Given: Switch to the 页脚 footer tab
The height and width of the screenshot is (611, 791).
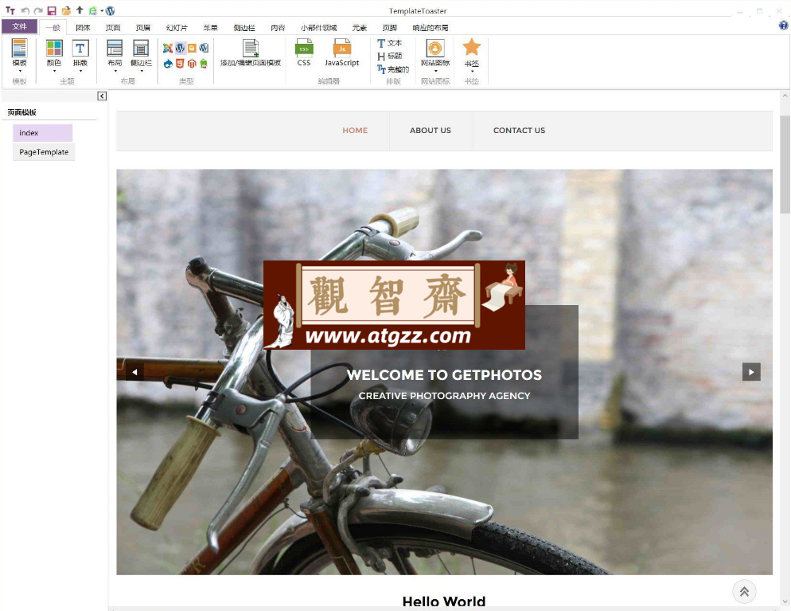Looking at the screenshot, I should (390, 28).
